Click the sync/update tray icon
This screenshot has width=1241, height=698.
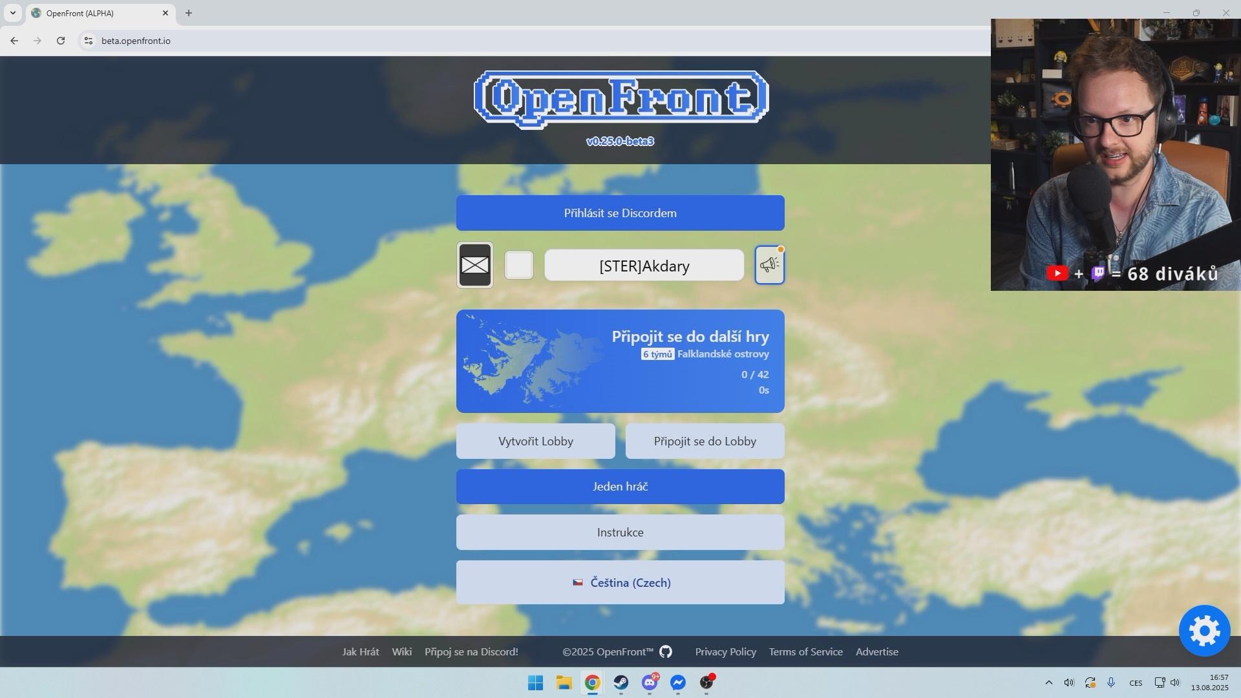click(x=1090, y=682)
